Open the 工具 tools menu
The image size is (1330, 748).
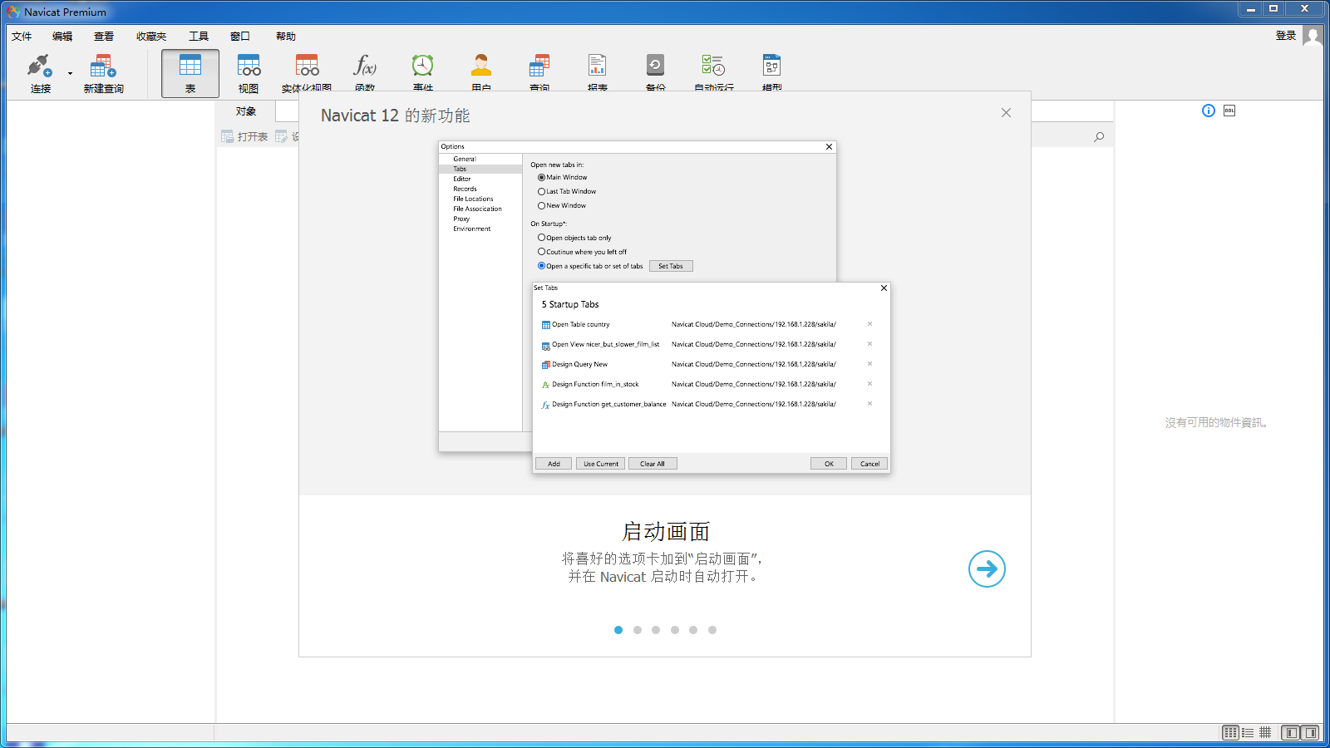coord(199,36)
